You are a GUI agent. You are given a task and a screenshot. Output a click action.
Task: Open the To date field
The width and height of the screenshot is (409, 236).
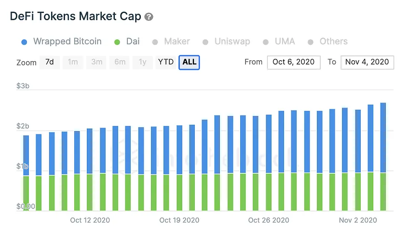coord(367,62)
